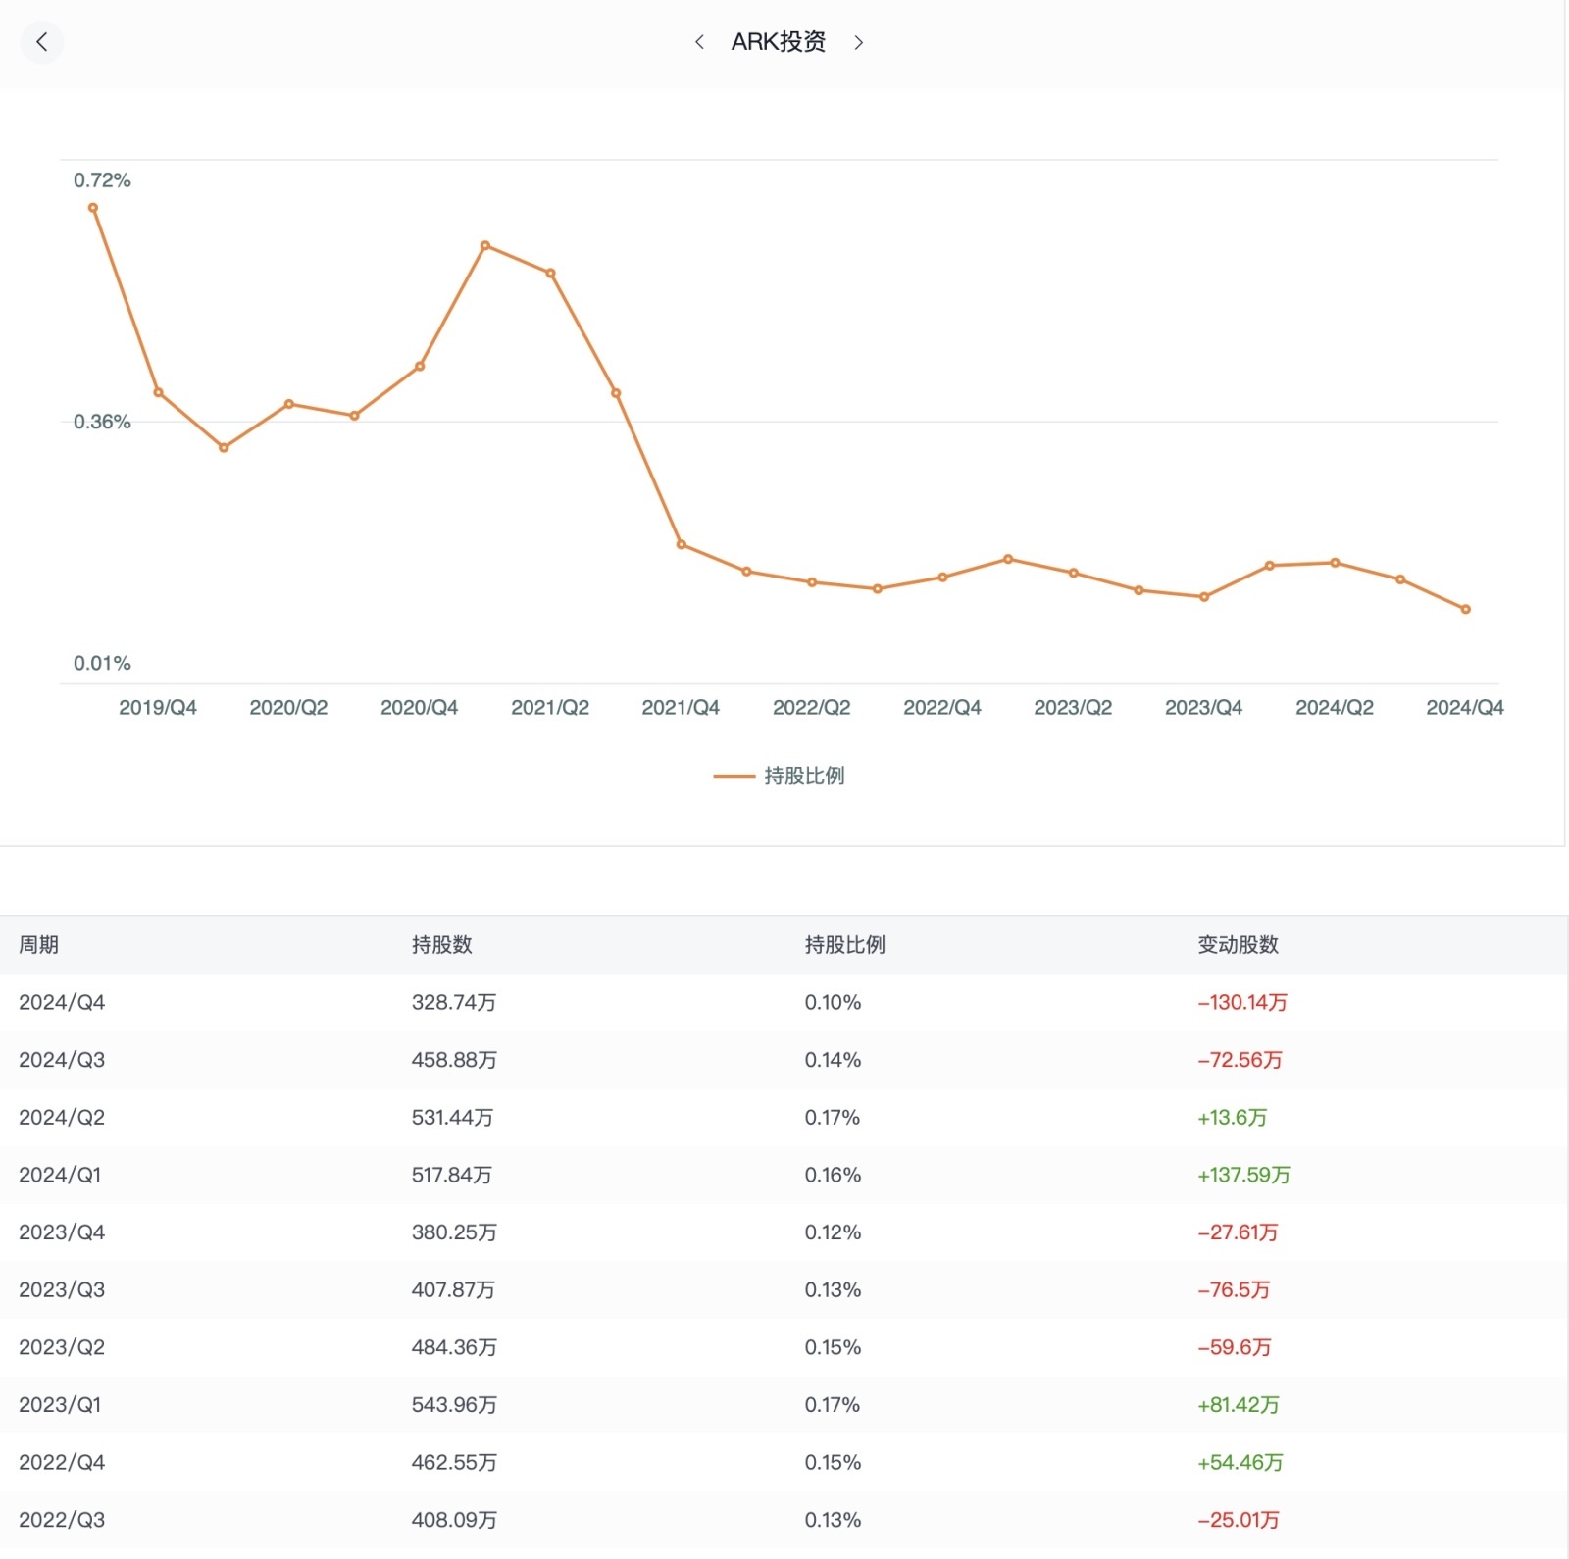Select the 2021/Q1 peak data point
Screen dimensions: 1569x1559
coord(485,245)
